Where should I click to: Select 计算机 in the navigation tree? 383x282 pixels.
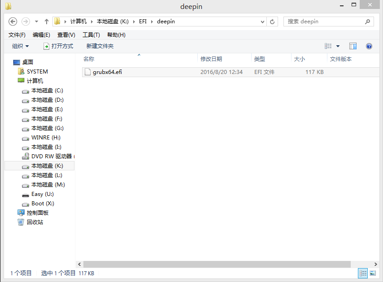coord(30,81)
